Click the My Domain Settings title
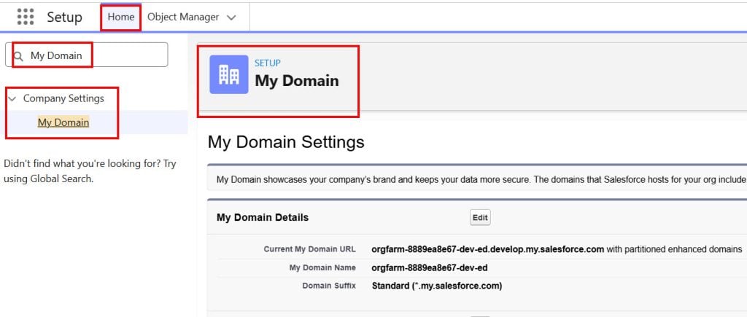Image resolution: width=747 pixels, height=317 pixels. 286,142
